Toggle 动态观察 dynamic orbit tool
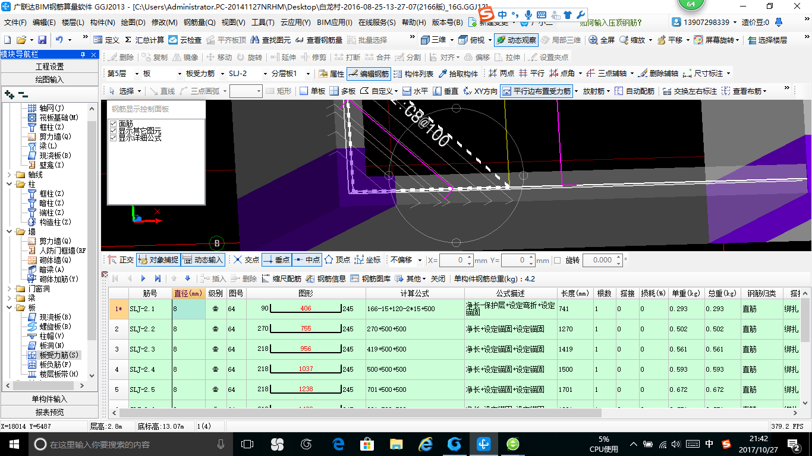The width and height of the screenshot is (812, 456). [515, 40]
